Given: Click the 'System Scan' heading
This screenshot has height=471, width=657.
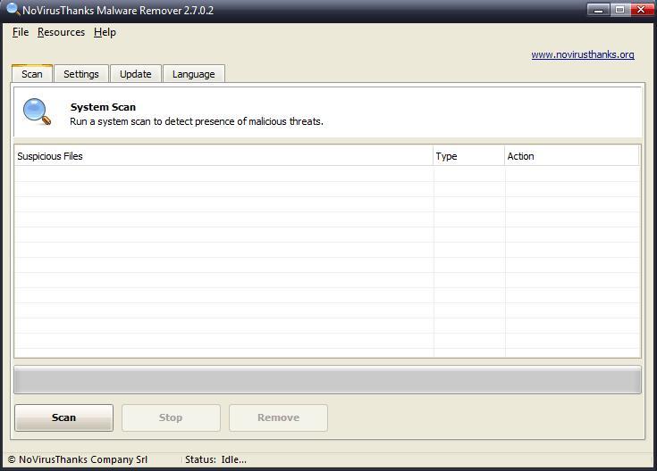Looking at the screenshot, I should pos(103,107).
